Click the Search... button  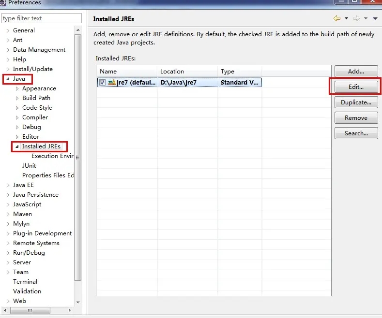click(356, 133)
